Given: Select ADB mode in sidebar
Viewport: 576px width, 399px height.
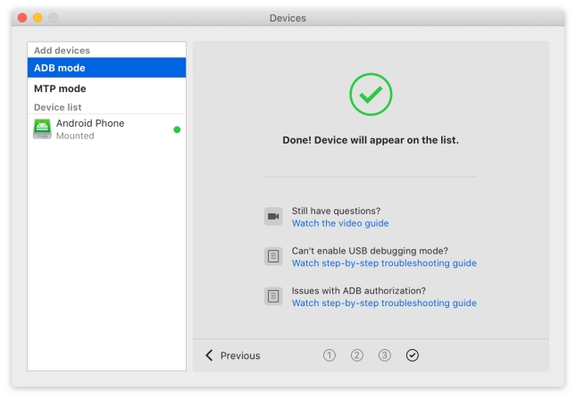Looking at the screenshot, I should 106,68.
